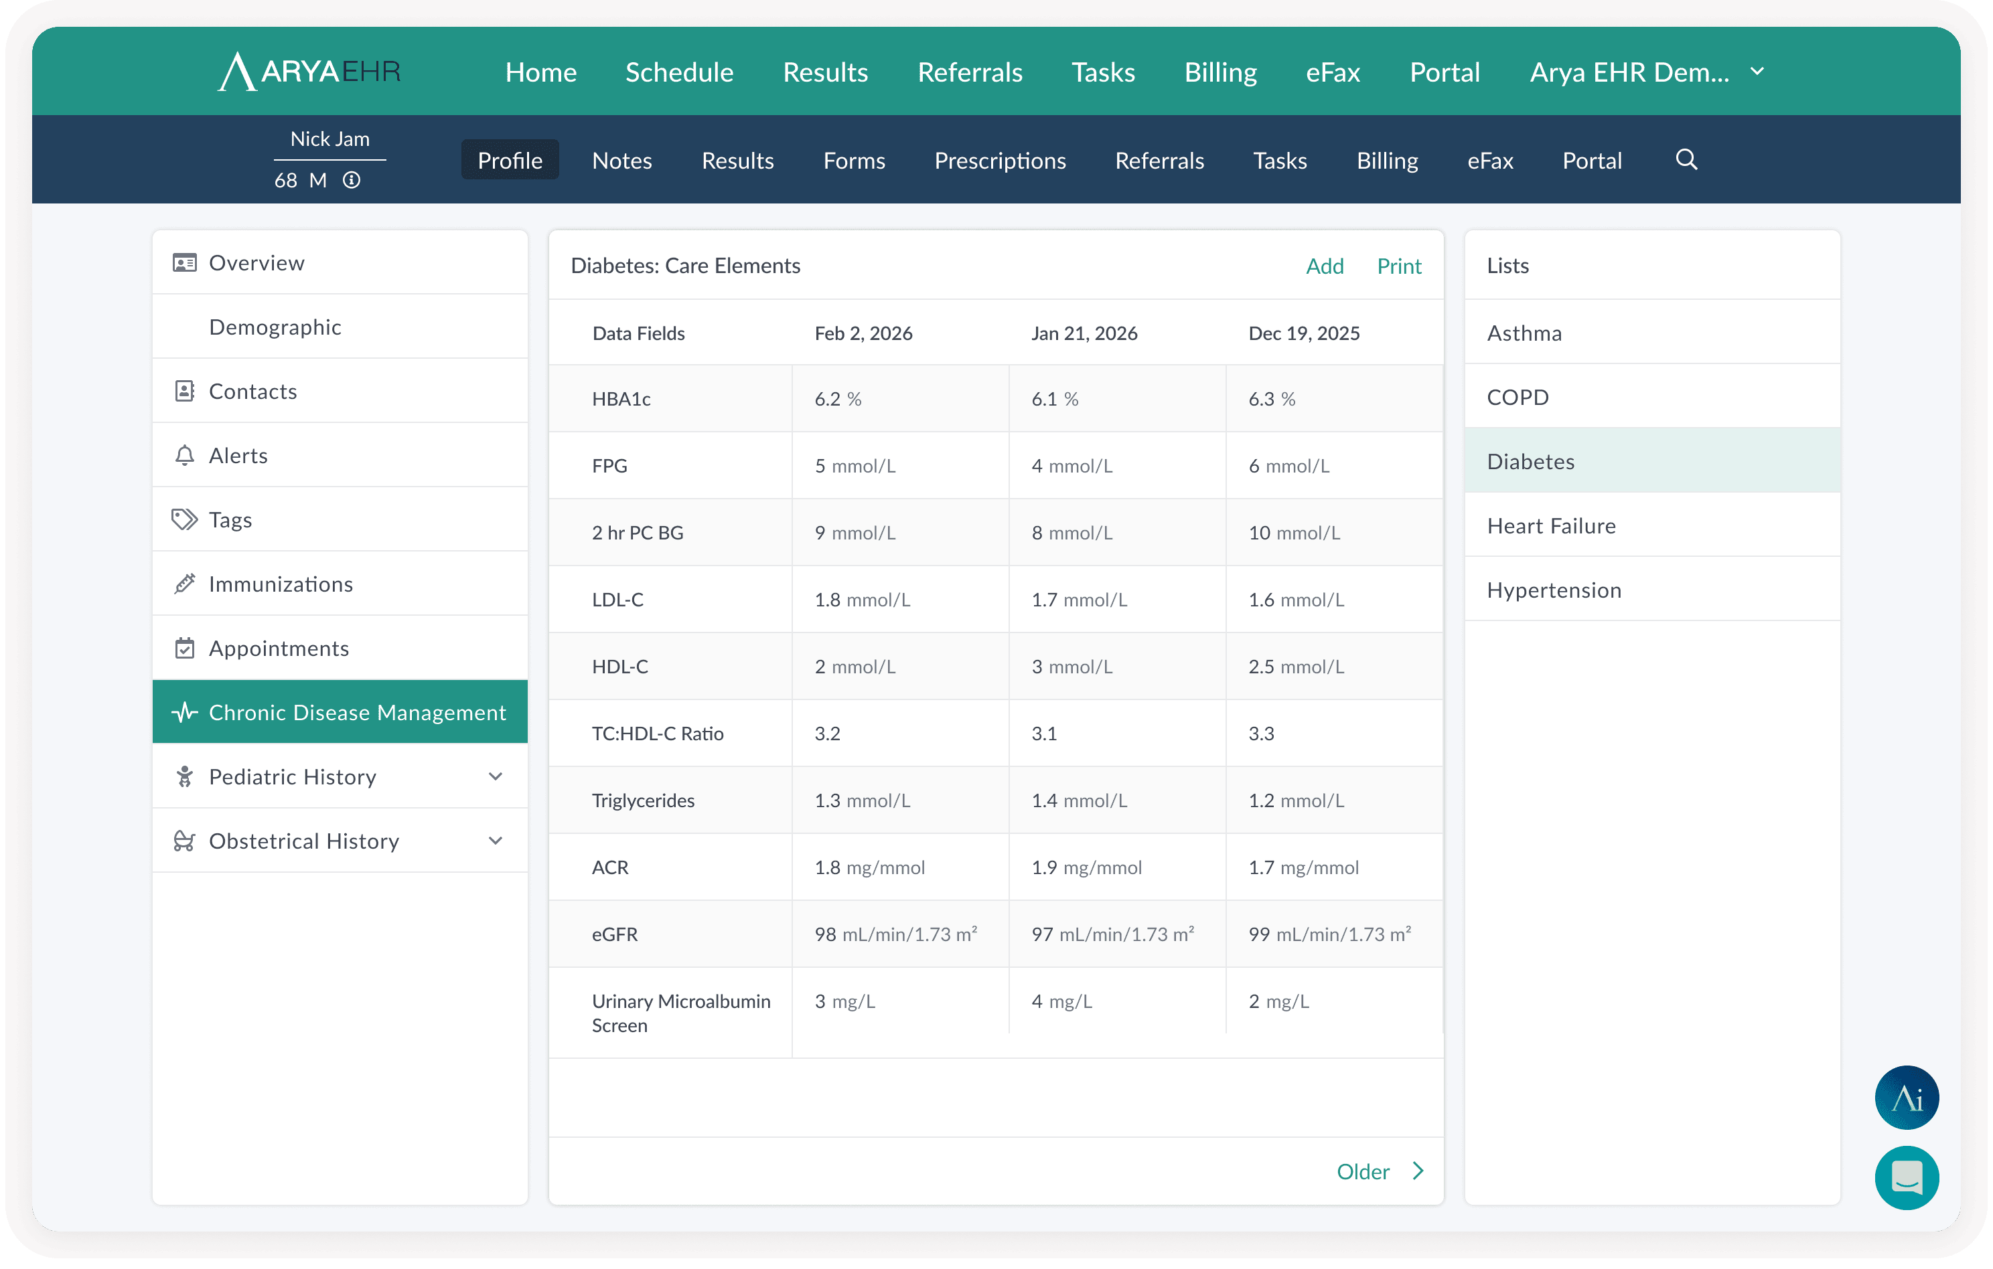
Task: Open the patient chart search magnifier
Action: coord(1686,159)
